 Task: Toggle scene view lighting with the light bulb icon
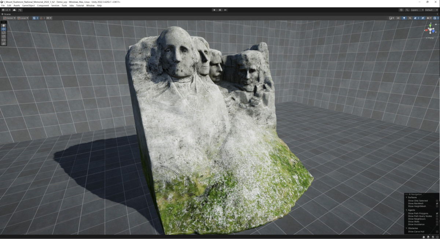pyautogui.click(x=404, y=18)
